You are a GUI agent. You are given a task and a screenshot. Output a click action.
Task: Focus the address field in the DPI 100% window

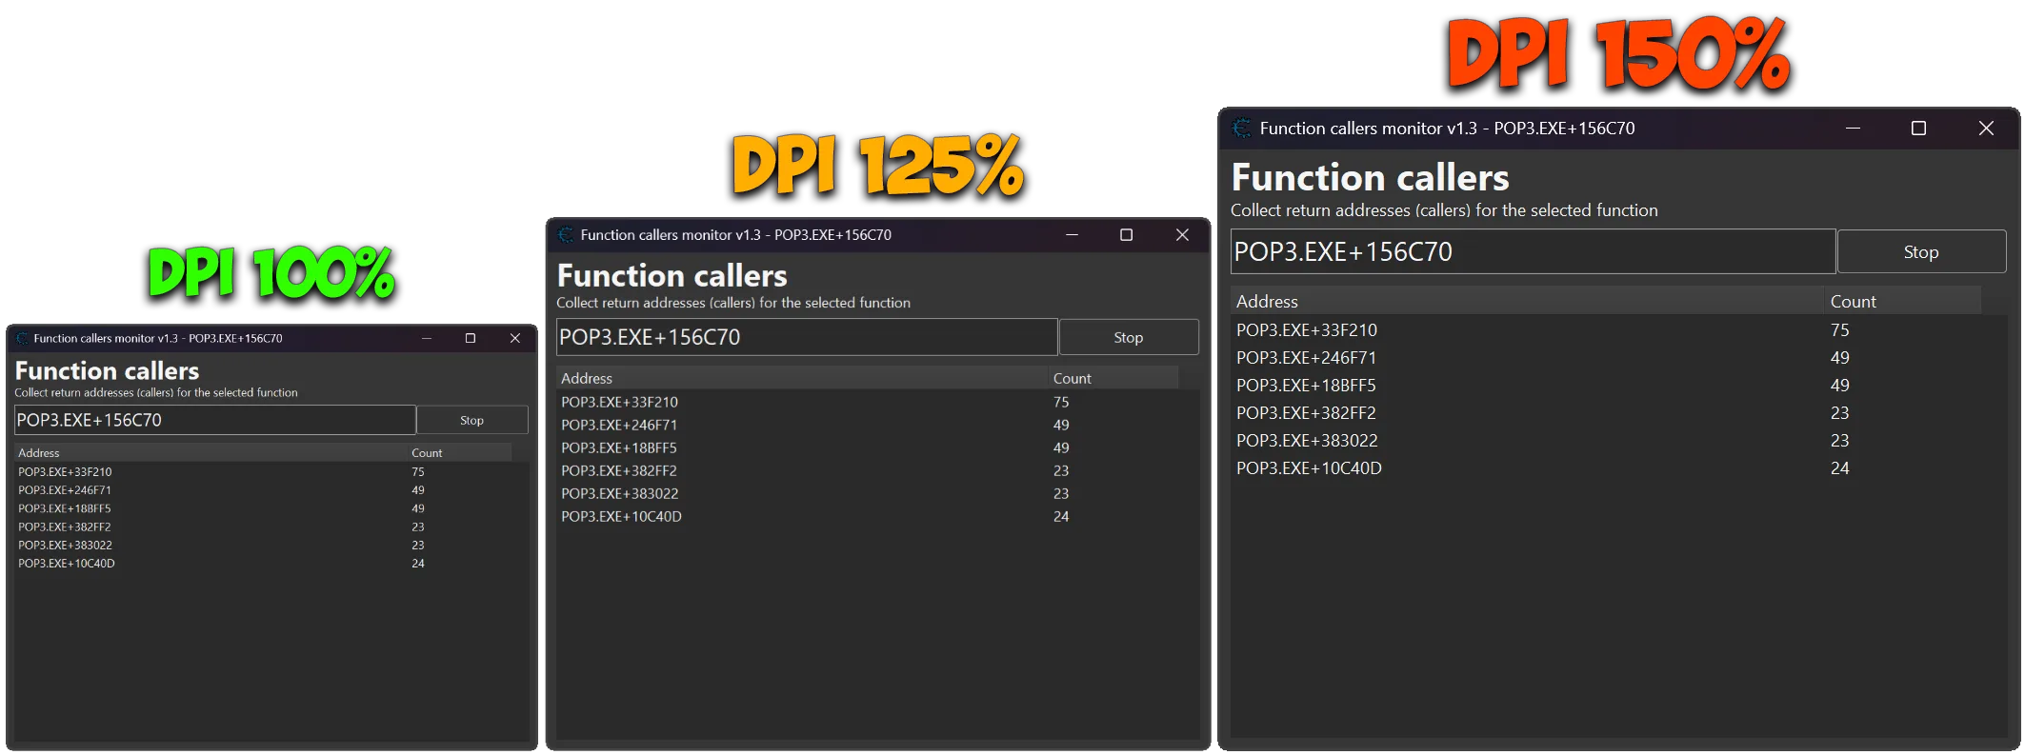tap(215, 420)
